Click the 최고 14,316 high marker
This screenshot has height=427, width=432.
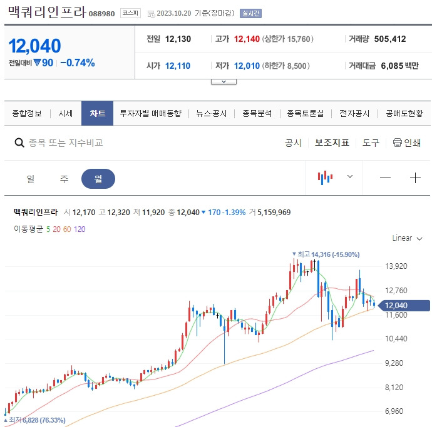tap(326, 254)
